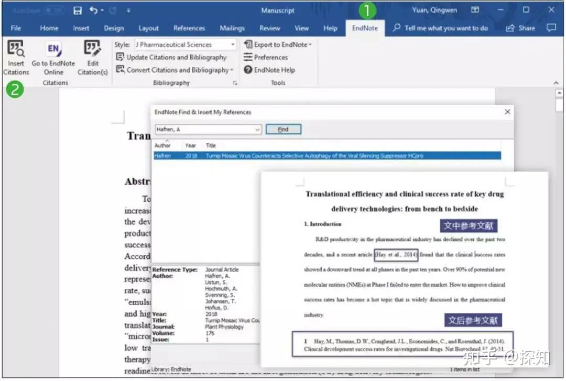Select the Insert Citations tool
The height and width of the screenshot is (381, 566).
coord(16,58)
